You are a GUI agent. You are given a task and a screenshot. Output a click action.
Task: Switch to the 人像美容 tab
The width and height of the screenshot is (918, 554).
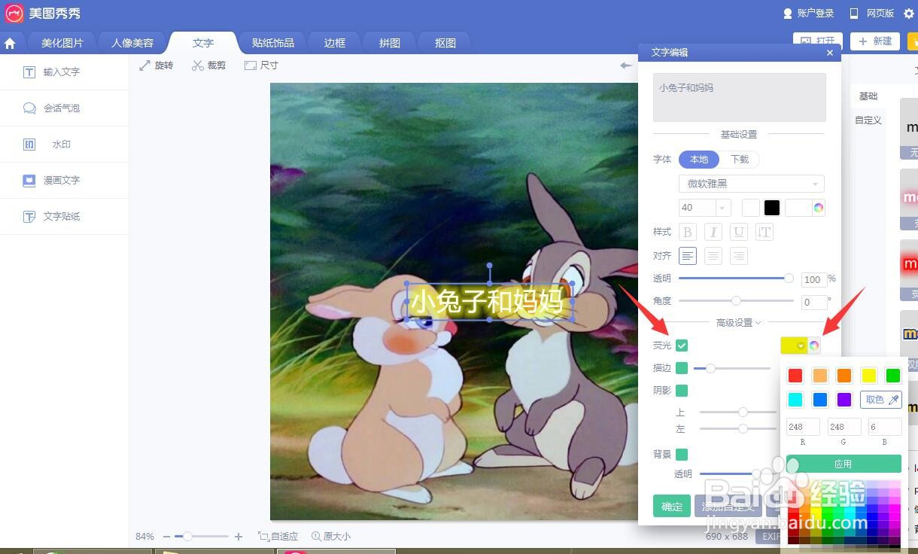point(132,43)
